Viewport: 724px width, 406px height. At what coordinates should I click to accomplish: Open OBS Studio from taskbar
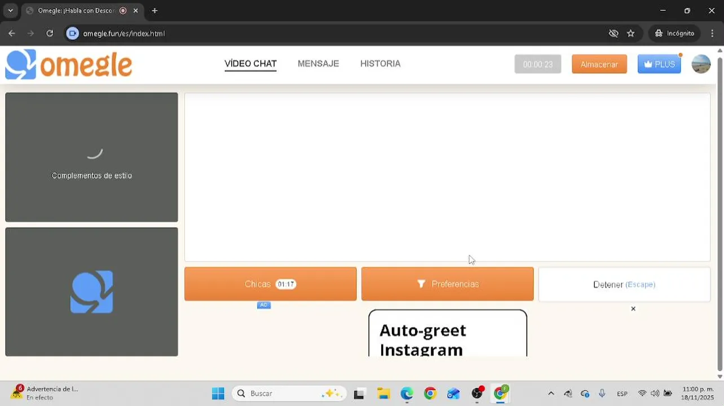[478, 394]
